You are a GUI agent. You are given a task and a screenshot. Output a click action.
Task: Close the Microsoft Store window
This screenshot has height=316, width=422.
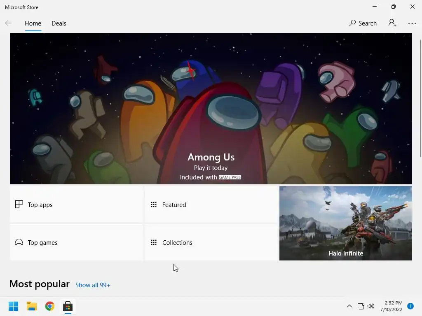(412, 7)
